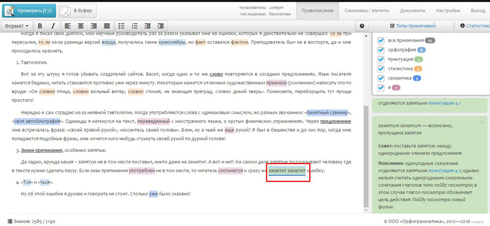Screen dimensions: 490x226
Task: Open help via the question mark icon
Action: tap(362, 26)
